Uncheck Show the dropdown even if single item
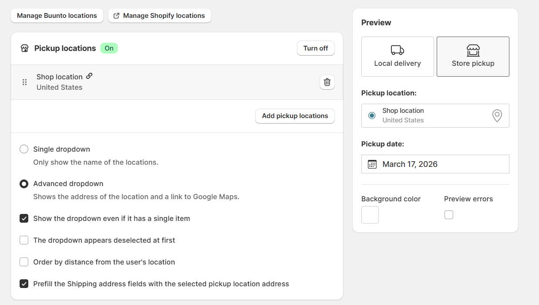This screenshot has height=305, width=539. (24, 219)
